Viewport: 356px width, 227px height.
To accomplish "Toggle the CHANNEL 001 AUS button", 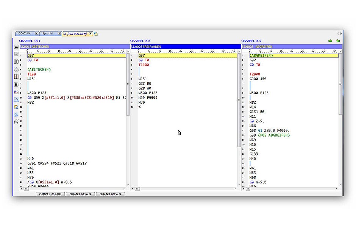I will (x=50, y=194).
